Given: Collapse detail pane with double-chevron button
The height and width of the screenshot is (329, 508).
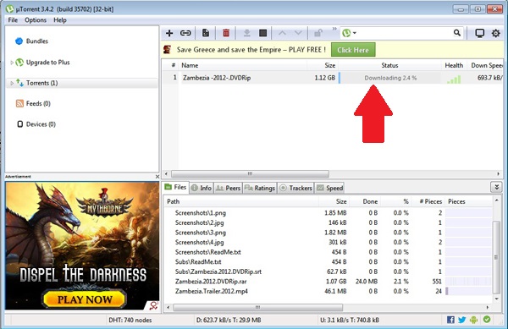Looking at the screenshot, I should [497, 187].
